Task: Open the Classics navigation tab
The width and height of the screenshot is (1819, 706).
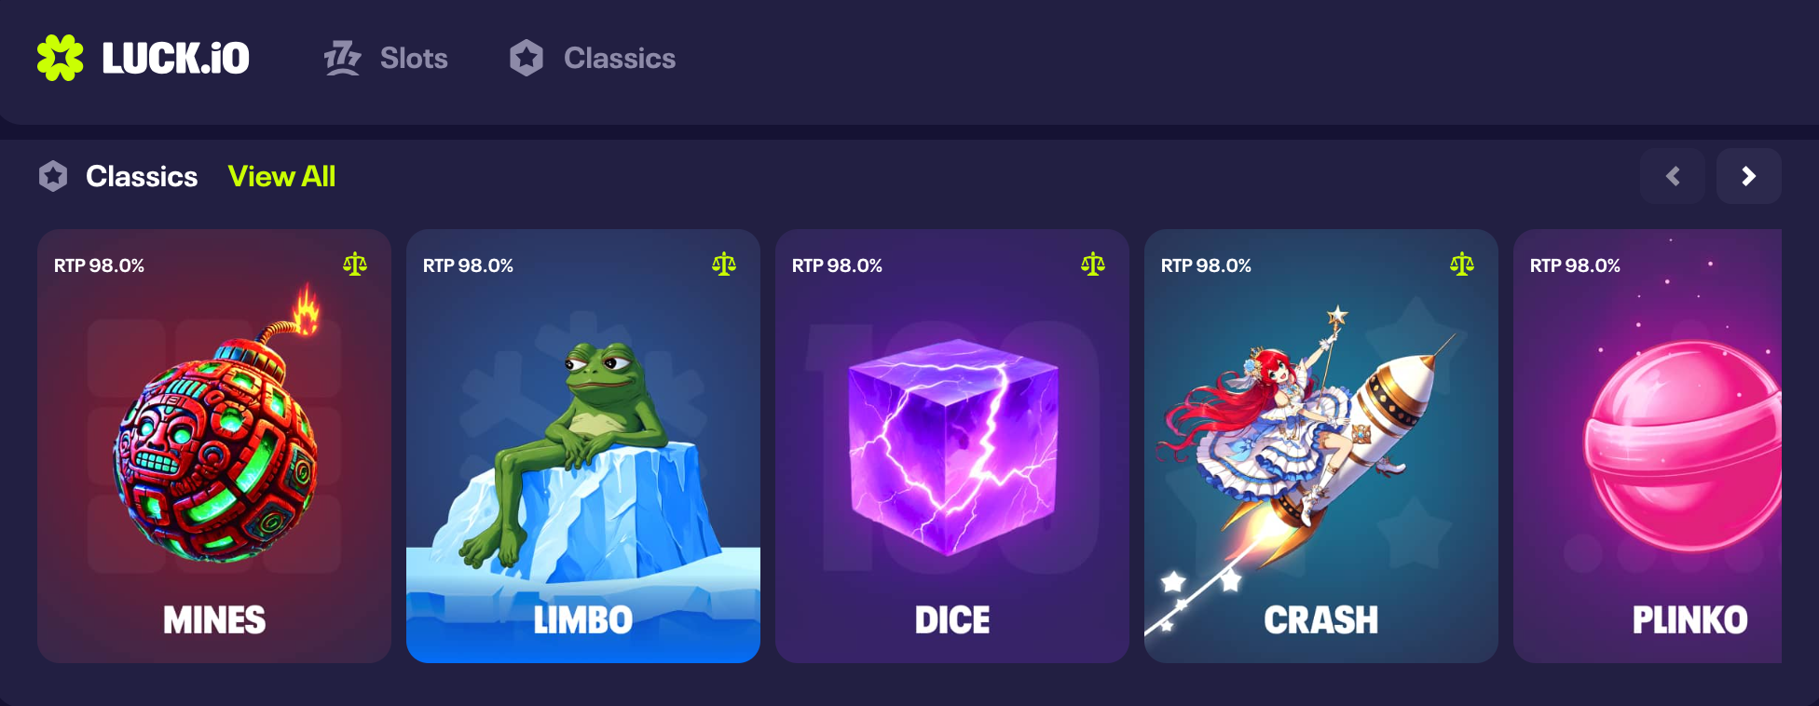Action: click(x=593, y=58)
